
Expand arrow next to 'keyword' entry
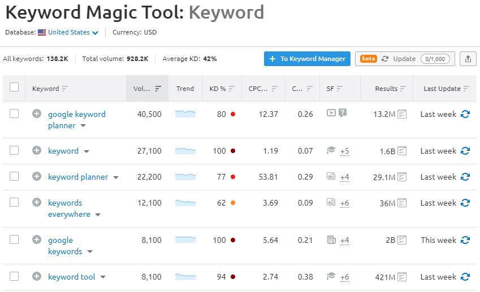pos(87,151)
